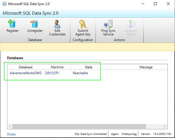175x138 pixels.
Task: Click the agent name 3itdbsyncag
Action: pos(129,134)
